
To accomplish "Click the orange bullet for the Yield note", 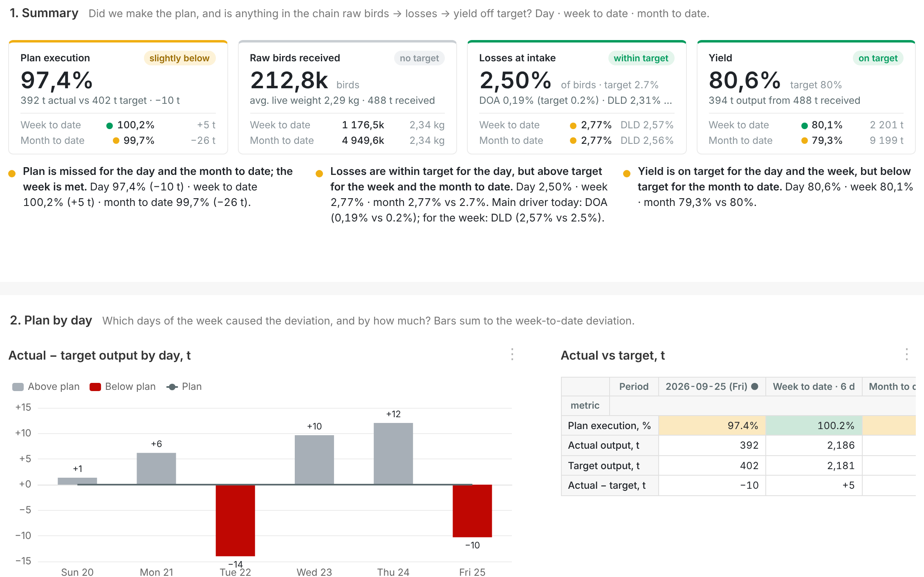I will pyautogui.click(x=627, y=173).
